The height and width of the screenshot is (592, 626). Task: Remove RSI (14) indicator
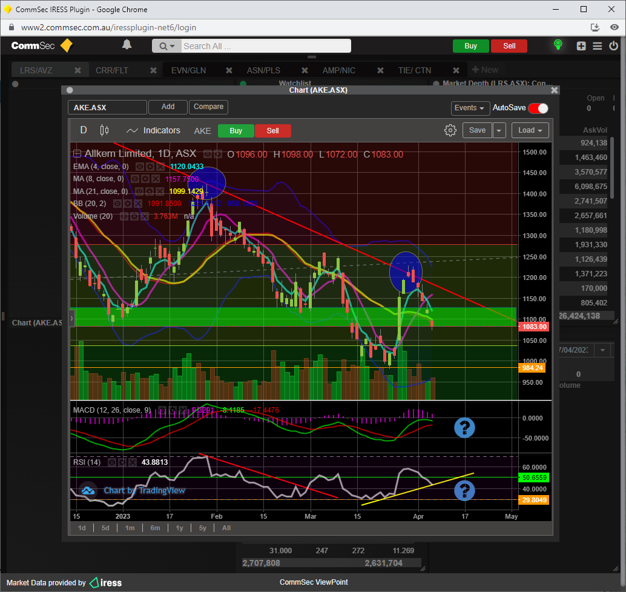(132, 462)
